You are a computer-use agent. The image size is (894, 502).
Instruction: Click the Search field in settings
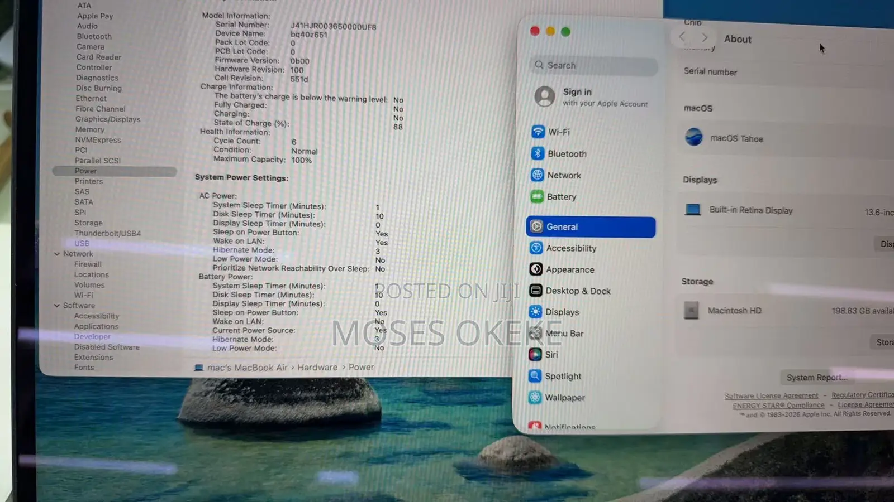point(593,65)
